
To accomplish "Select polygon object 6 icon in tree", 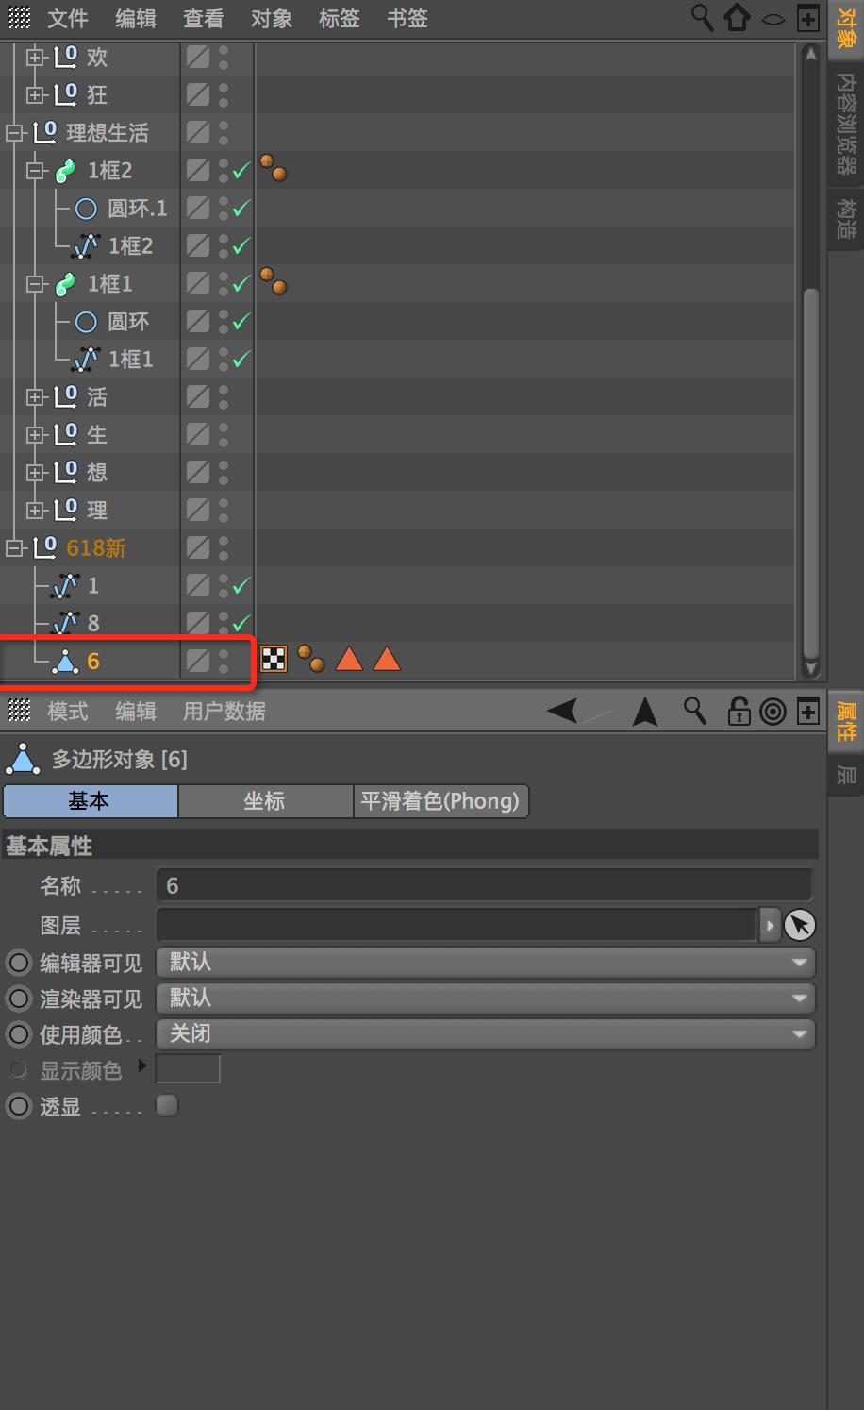I will 65,662.
